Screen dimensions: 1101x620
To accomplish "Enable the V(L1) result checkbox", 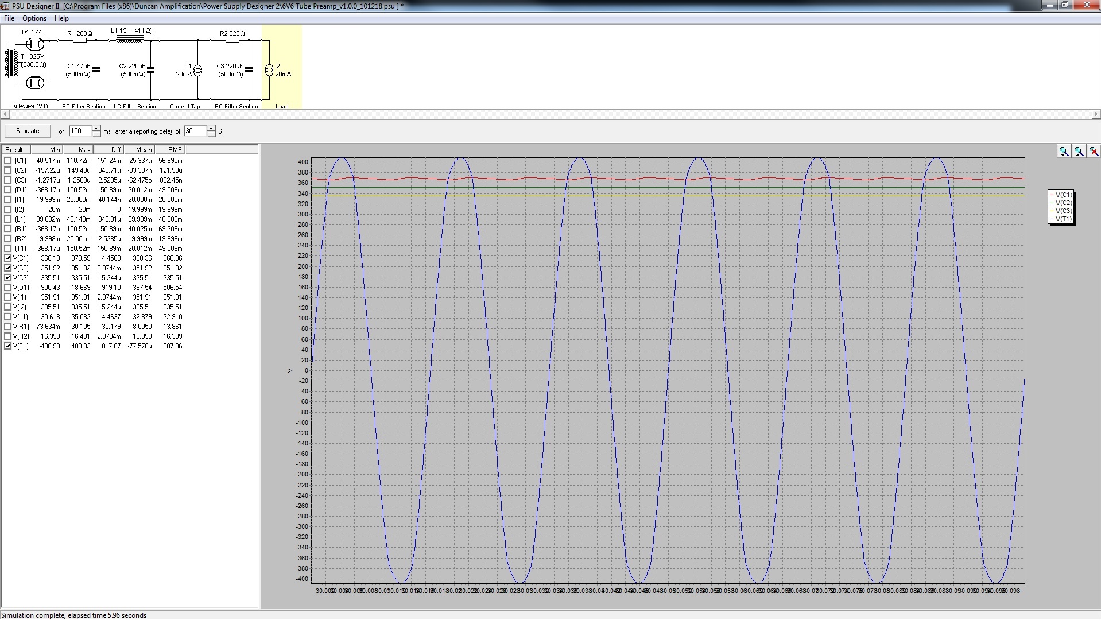I will click(x=8, y=317).
